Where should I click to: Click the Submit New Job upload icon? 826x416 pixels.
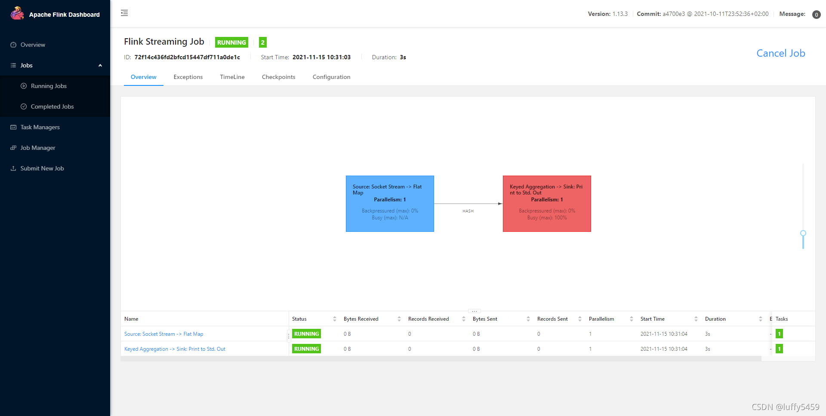click(x=13, y=168)
